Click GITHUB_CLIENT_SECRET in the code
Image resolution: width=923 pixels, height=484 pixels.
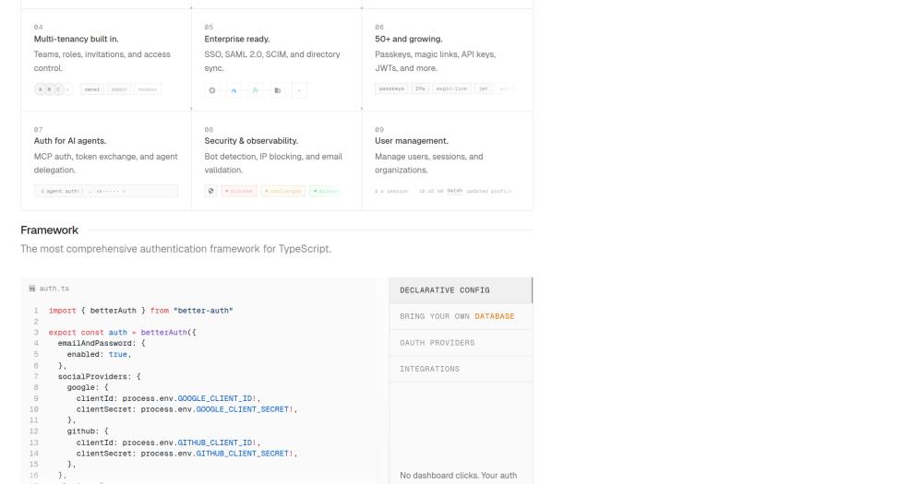244,454
